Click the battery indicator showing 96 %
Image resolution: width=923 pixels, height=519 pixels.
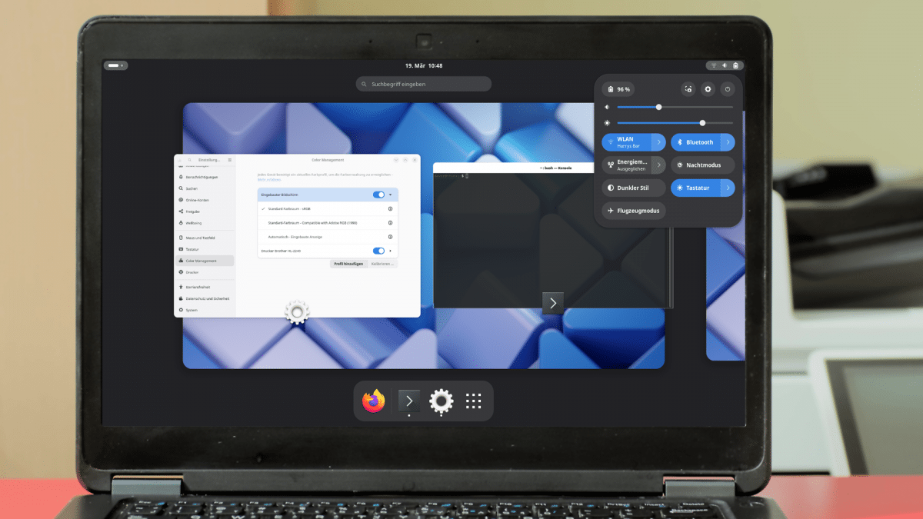point(620,89)
